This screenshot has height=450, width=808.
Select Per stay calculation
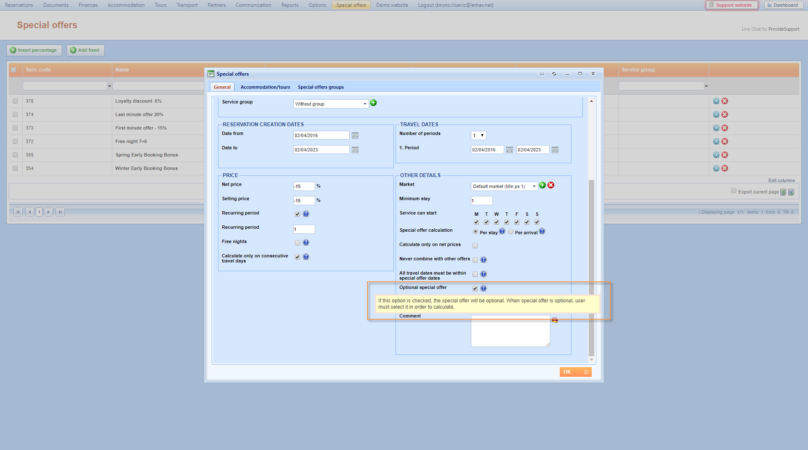476,231
